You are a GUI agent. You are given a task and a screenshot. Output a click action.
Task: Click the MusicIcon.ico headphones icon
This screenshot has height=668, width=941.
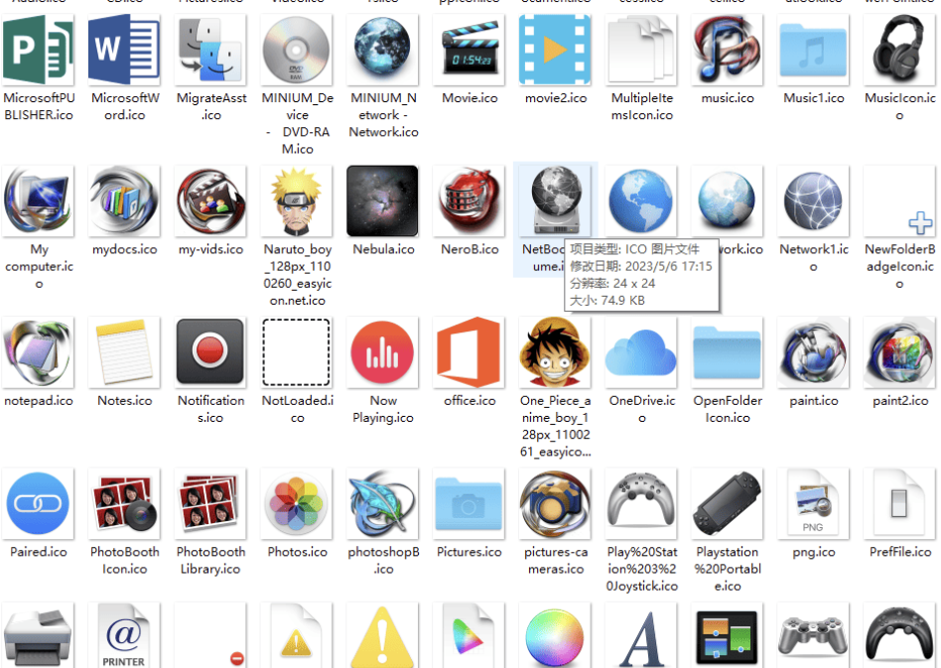pyautogui.click(x=899, y=50)
